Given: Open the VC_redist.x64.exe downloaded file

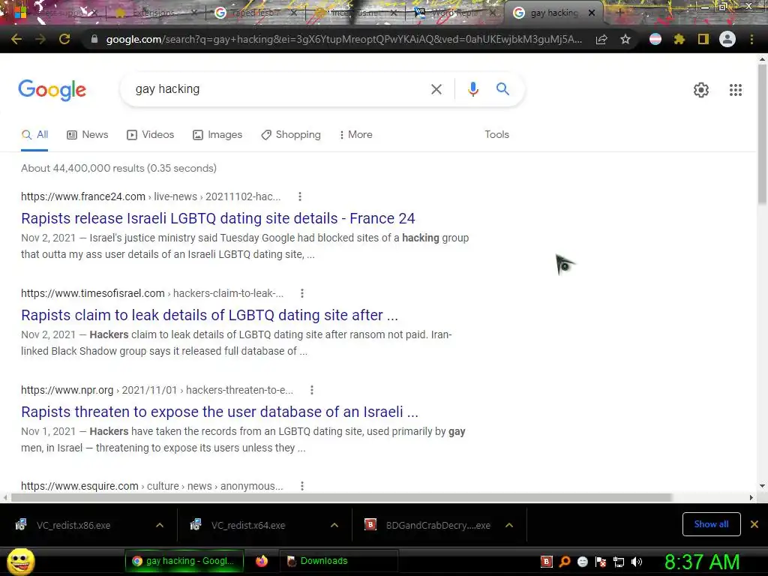Looking at the screenshot, I should (x=247, y=525).
